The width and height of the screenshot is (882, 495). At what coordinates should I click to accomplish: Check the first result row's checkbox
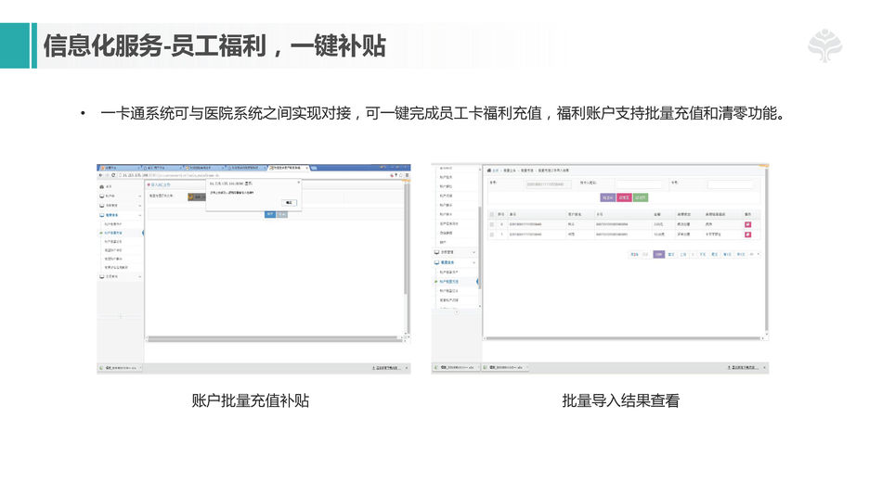tap(492, 224)
